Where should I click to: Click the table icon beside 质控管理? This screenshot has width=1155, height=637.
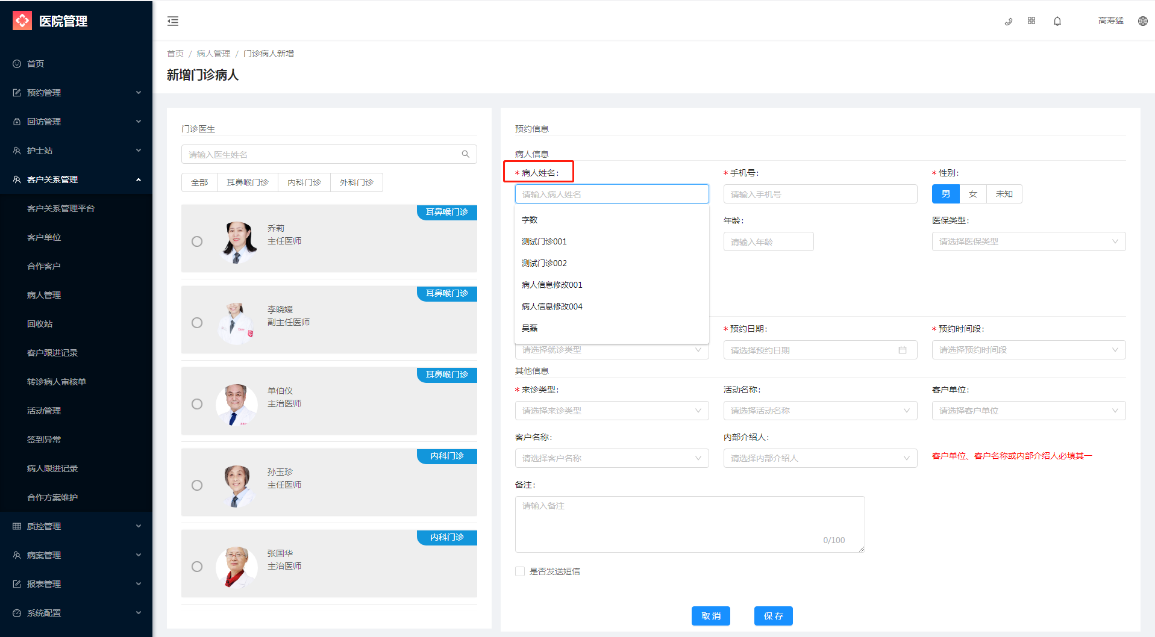17,526
